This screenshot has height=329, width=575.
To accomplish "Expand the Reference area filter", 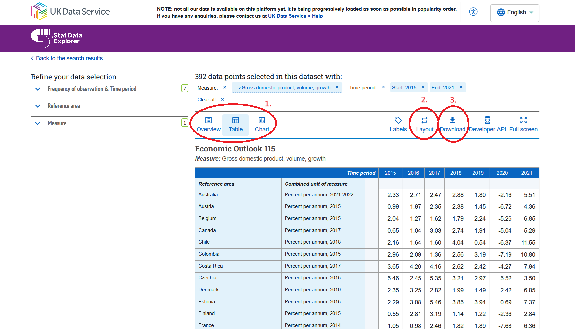I will coord(110,106).
